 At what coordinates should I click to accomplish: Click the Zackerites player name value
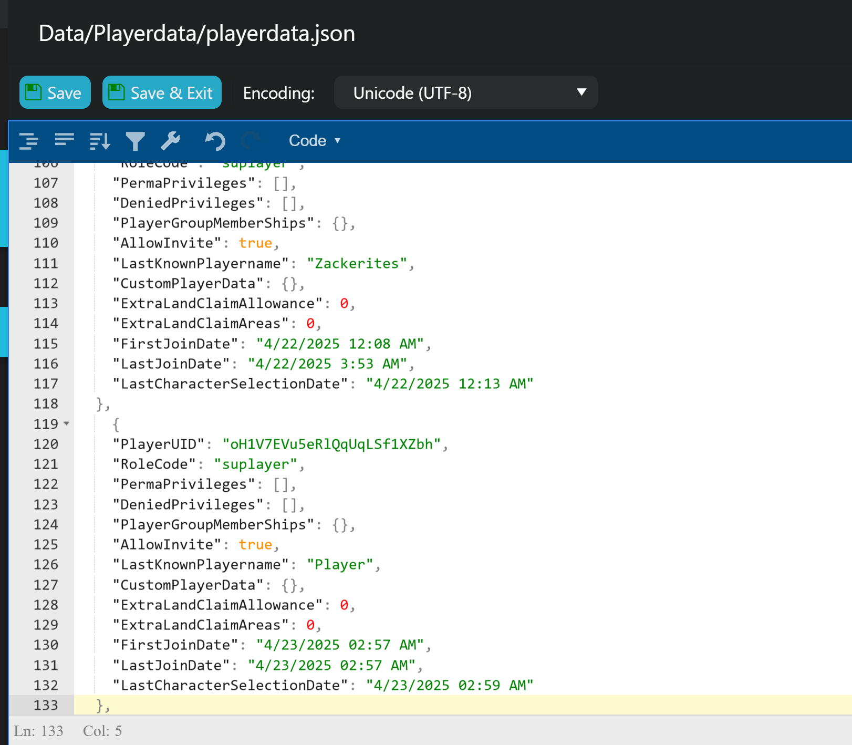pyautogui.click(x=356, y=263)
